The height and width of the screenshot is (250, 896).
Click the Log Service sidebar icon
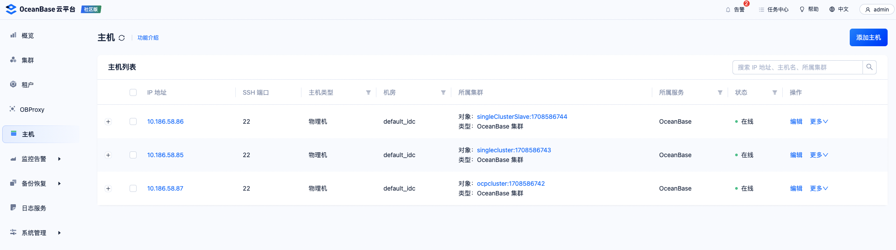click(13, 207)
